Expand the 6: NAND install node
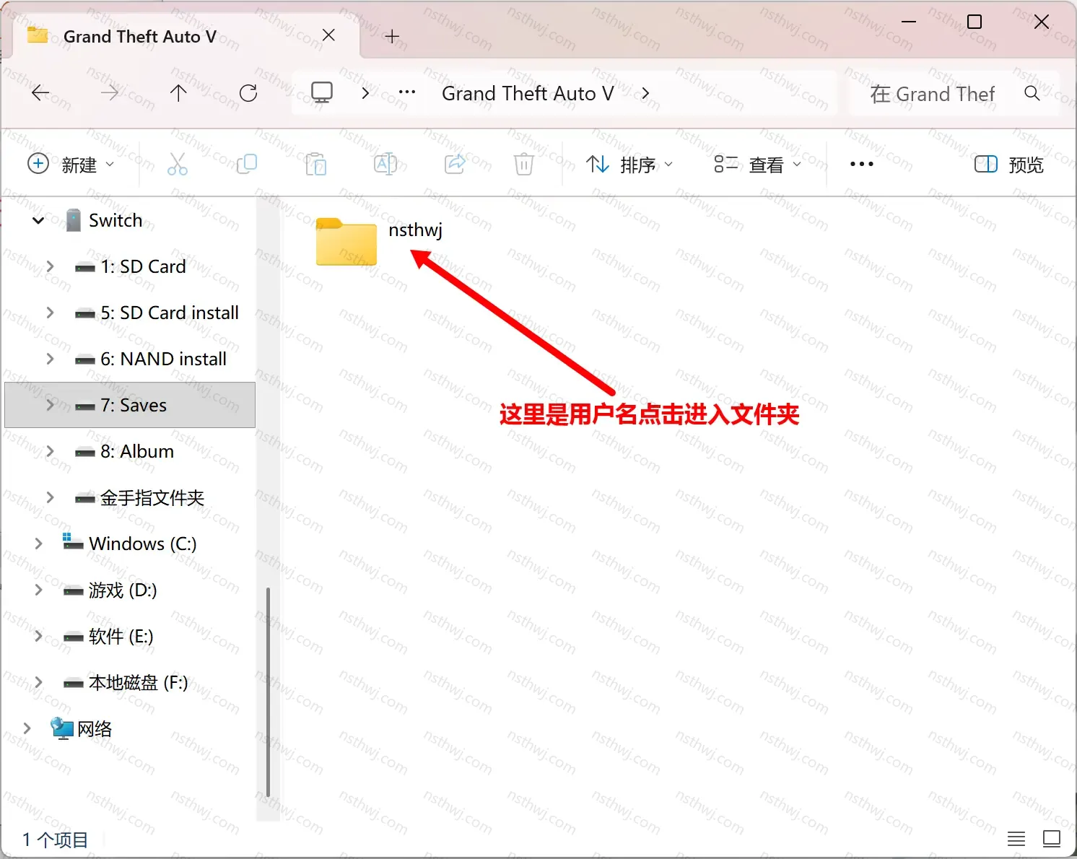Image resolution: width=1077 pixels, height=859 pixels. 50,359
